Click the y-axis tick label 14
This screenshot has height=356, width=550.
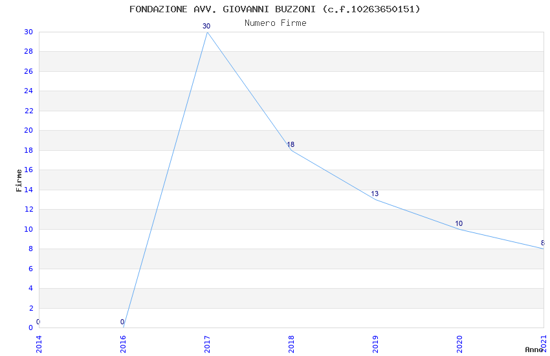[28, 190]
